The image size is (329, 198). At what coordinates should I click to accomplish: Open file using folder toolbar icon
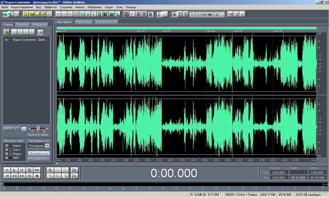point(31,14)
